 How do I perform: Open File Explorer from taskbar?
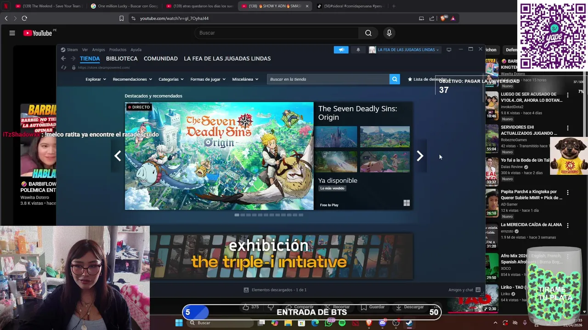click(x=288, y=323)
